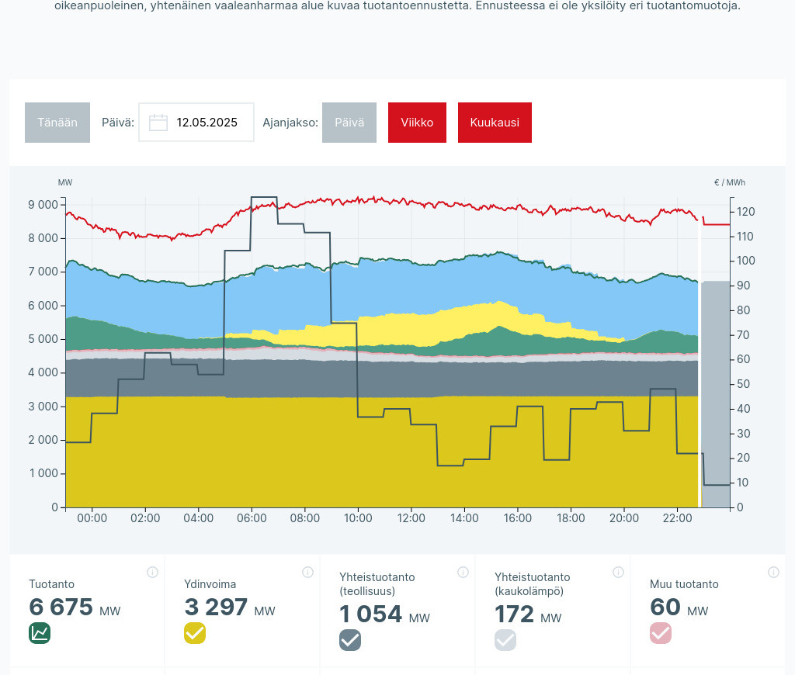This screenshot has height=675, width=795.
Task: Toggle Yhteistuotanto (teollisuus) dark gray checkbox
Action: coord(350,640)
